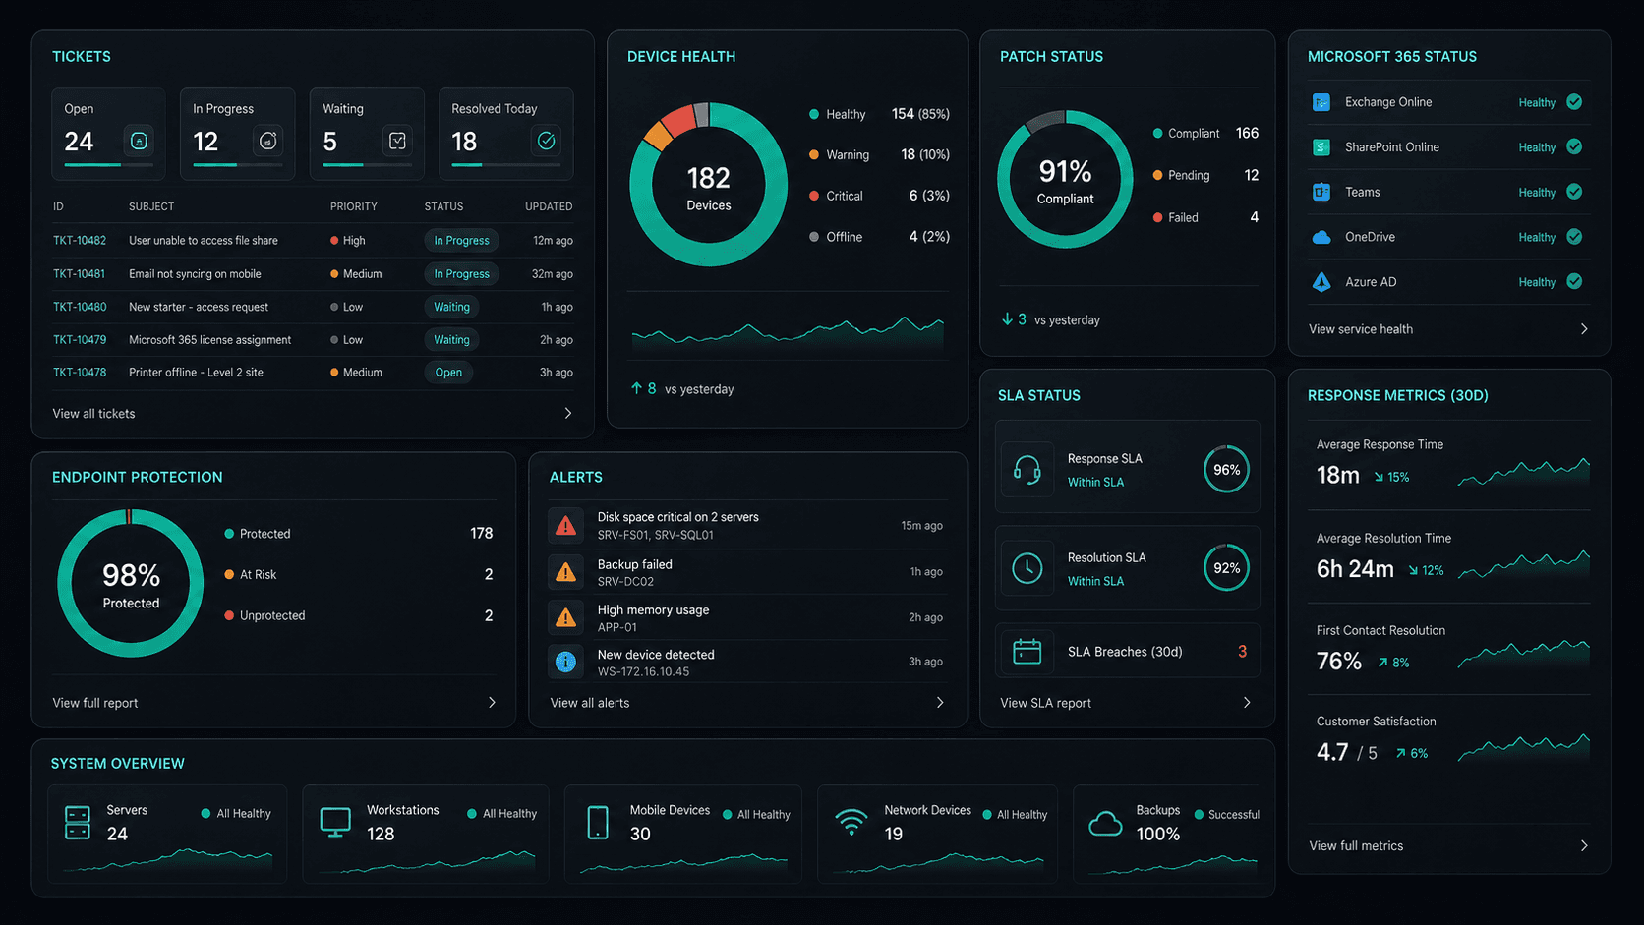The height and width of the screenshot is (925, 1644).
Task: Click the Exchange Online service icon
Action: 1321,102
